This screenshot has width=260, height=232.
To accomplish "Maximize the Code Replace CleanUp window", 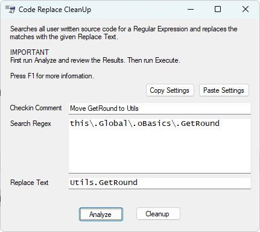I will click(x=218, y=9).
